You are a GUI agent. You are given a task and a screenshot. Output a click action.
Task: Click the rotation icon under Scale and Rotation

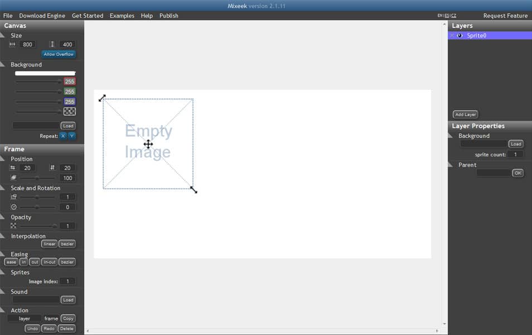click(x=13, y=207)
